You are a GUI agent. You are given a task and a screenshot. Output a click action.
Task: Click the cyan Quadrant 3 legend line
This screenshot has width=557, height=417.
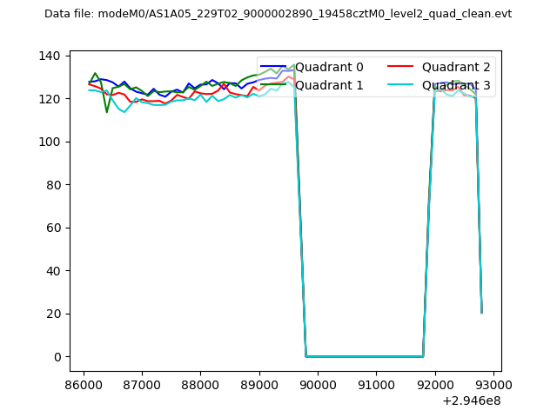400,85
